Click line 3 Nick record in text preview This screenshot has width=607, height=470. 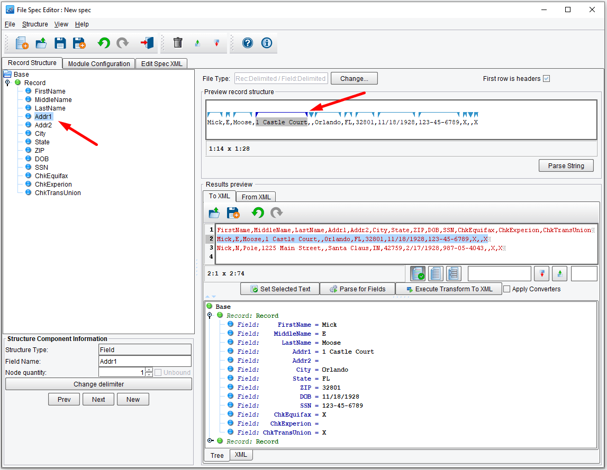360,248
